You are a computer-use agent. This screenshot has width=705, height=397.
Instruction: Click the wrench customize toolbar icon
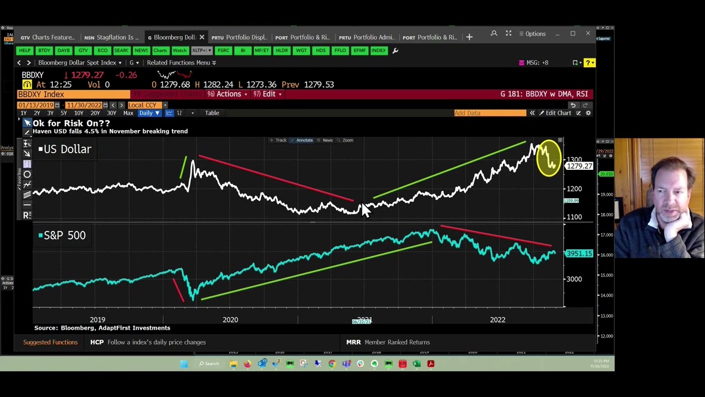tap(395, 51)
